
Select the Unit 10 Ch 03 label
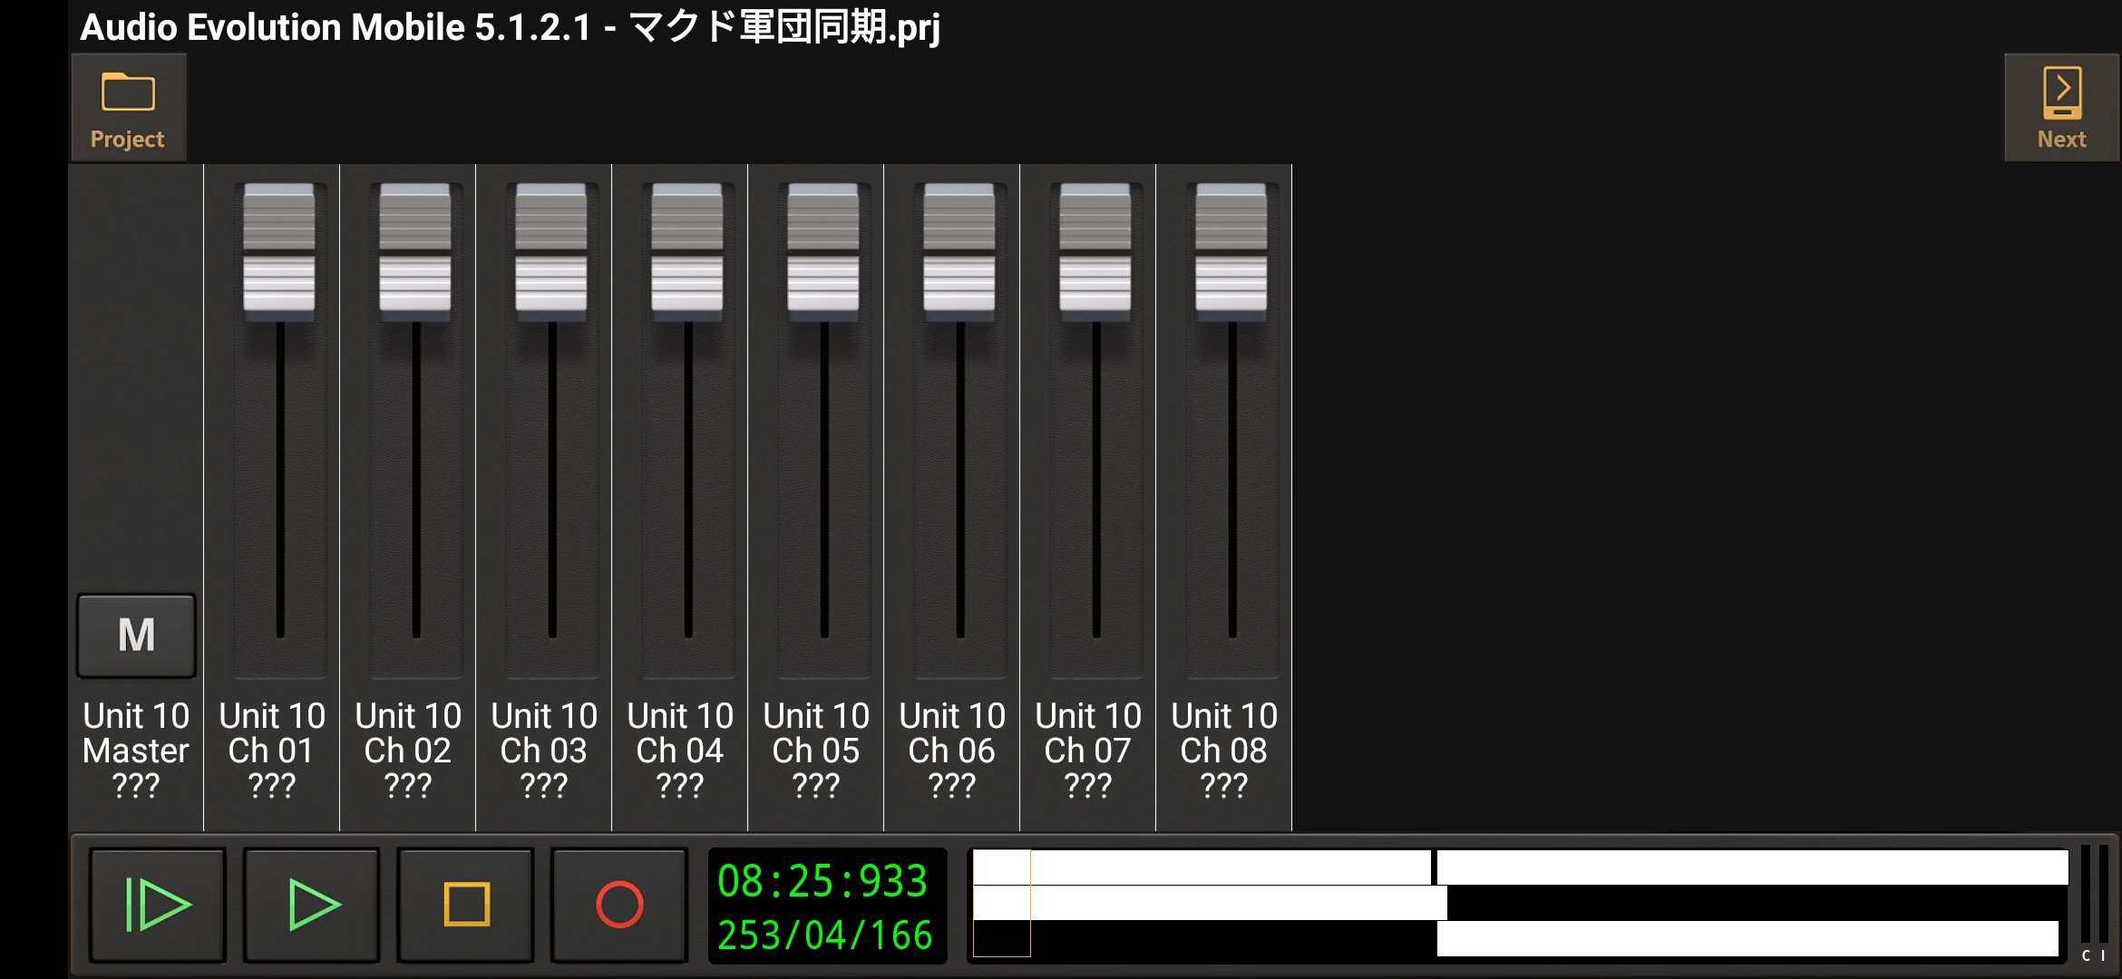[544, 751]
